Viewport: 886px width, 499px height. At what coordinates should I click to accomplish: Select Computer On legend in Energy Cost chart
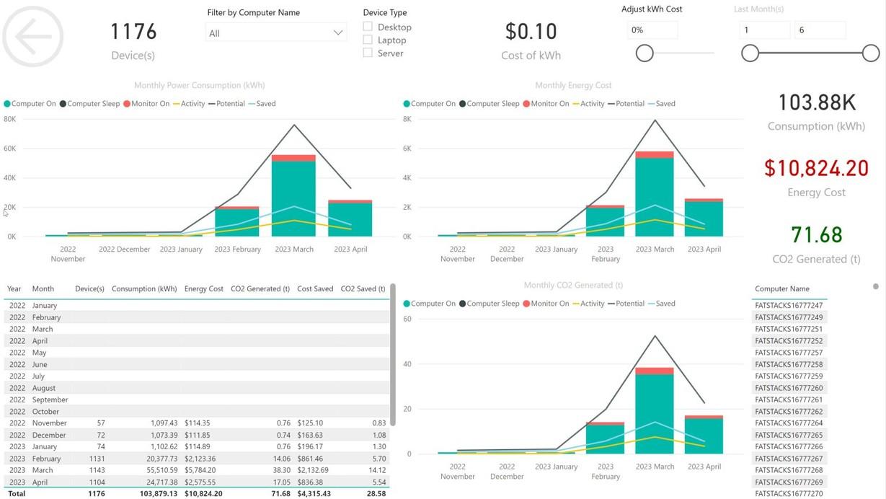pyautogui.click(x=430, y=104)
